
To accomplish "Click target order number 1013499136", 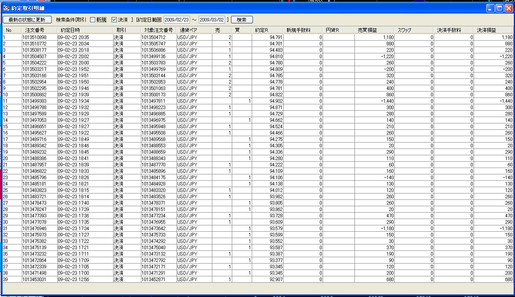I will (153, 56).
